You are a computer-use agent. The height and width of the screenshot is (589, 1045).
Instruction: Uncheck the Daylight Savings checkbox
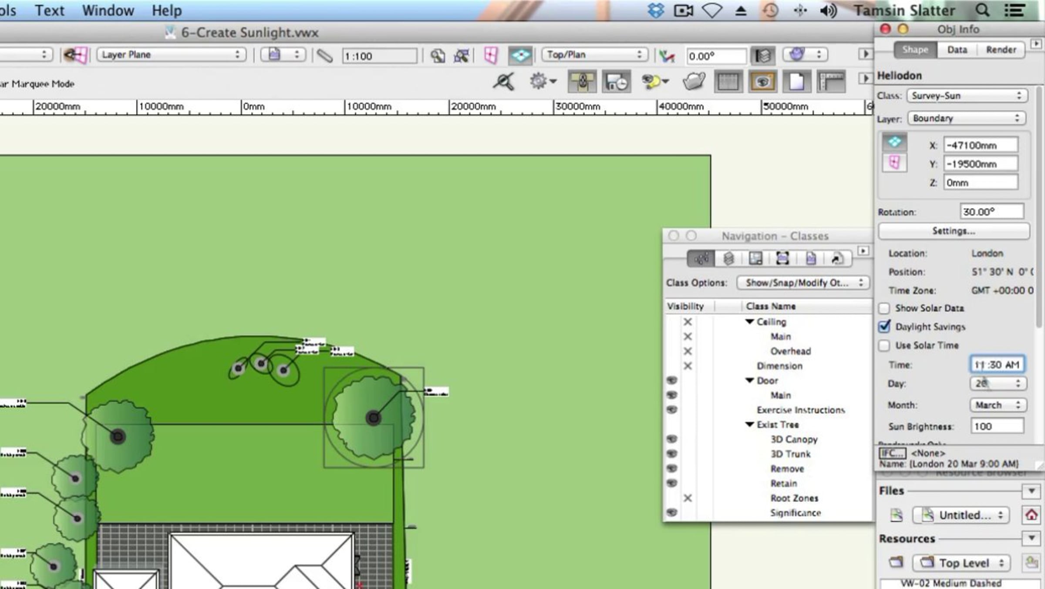point(884,327)
